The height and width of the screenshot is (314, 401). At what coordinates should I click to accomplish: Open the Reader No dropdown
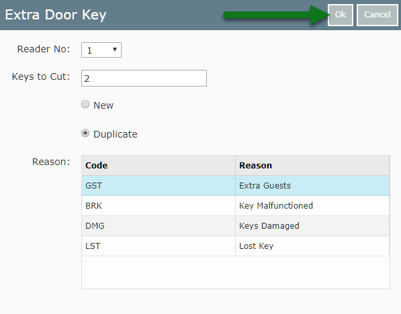pos(101,50)
